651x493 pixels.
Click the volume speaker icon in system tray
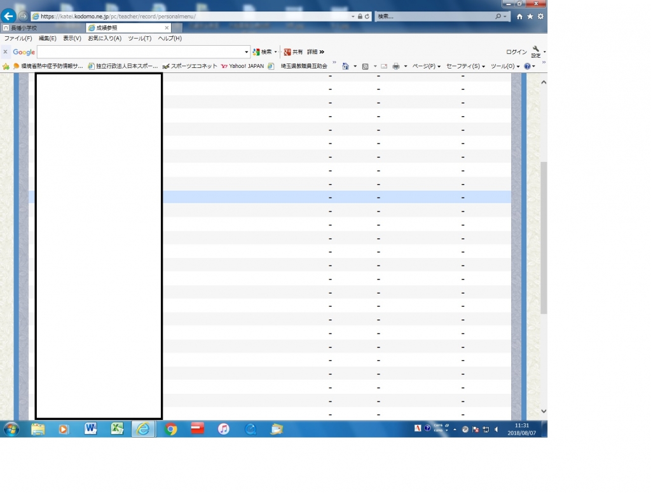coord(496,429)
